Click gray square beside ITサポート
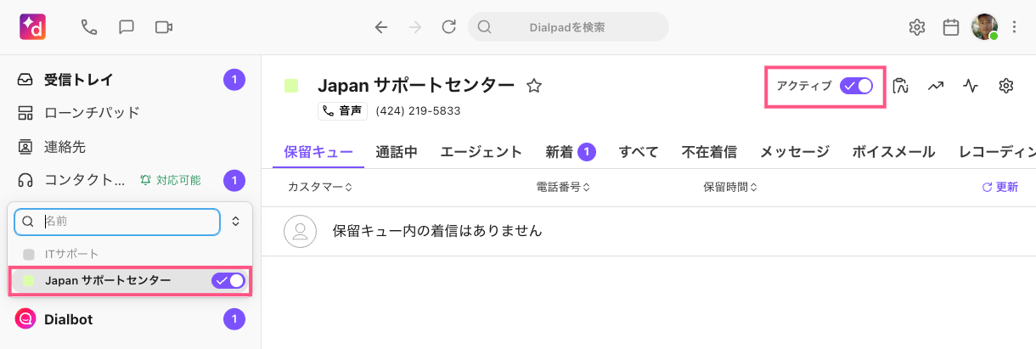Image resolution: width=1036 pixels, height=349 pixels. (x=29, y=254)
